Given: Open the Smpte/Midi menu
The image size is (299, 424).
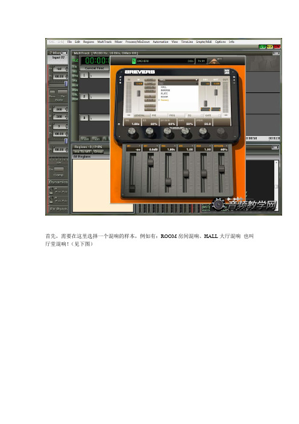Looking at the screenshot, I should pos(204,42).
